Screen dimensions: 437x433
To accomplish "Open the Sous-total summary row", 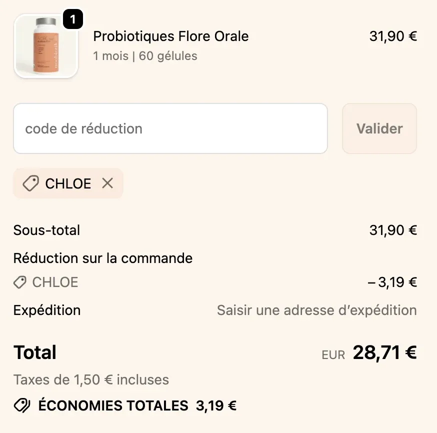I will click(x=47, y=230).
